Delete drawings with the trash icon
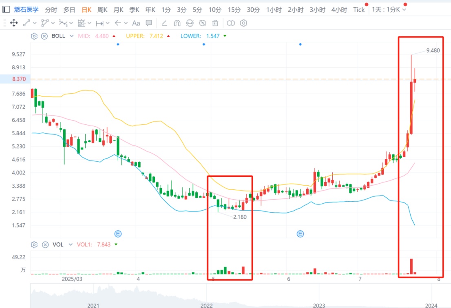The image size is (451, 308). (215, 23)
